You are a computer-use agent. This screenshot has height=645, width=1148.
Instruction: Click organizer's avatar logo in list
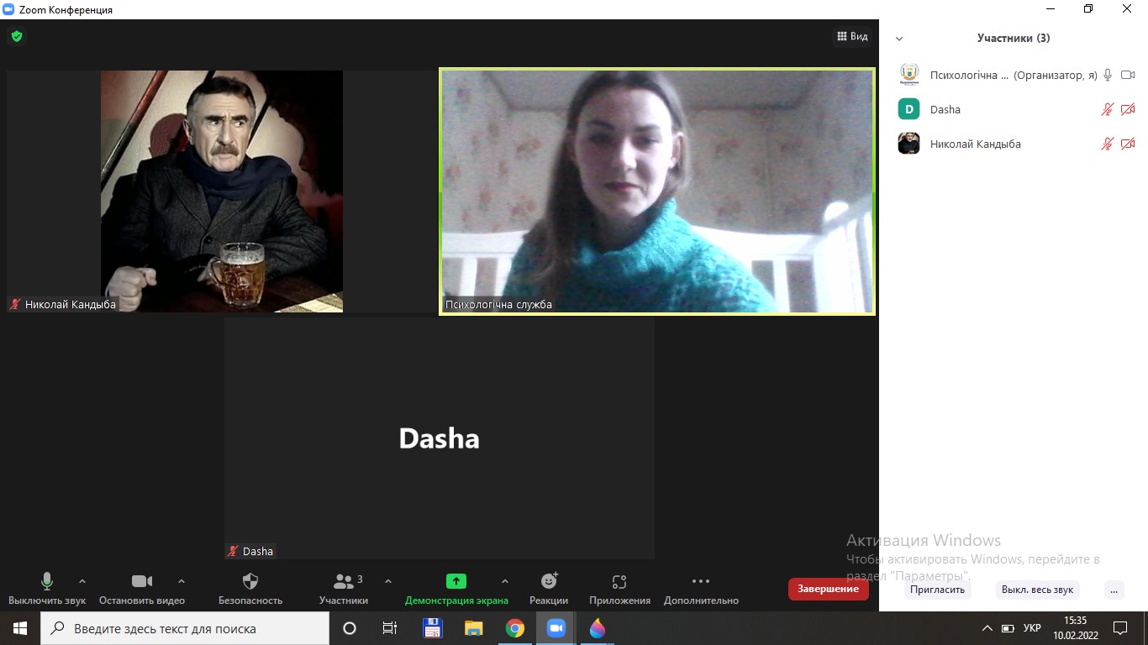pyautogui.click(x=908, y=75)
